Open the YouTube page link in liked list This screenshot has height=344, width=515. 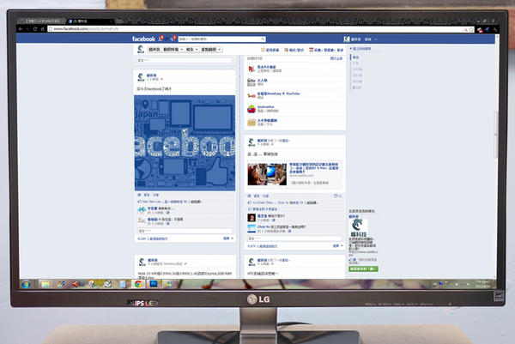coord(278,94)
